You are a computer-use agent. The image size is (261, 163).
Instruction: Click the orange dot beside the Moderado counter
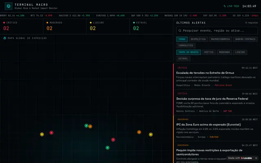47,23
